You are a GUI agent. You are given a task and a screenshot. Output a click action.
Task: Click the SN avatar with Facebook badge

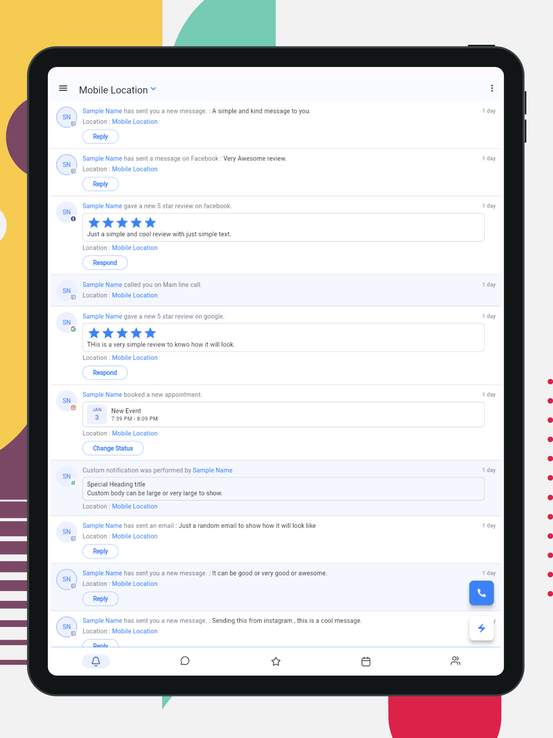67,212
